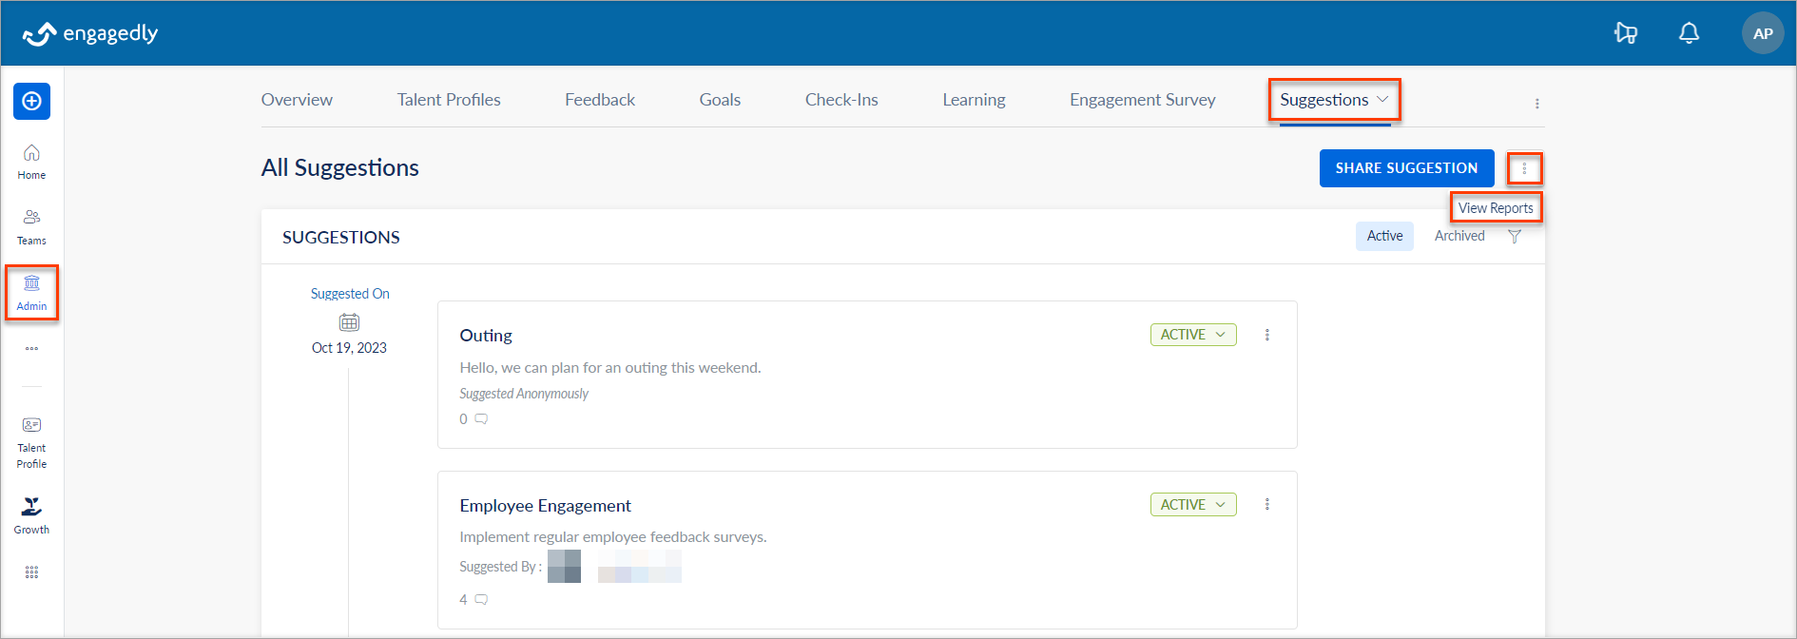This screenshot has width=1797, height=639.
Task: Select View Reports menu option
Action: [1496, 208]
